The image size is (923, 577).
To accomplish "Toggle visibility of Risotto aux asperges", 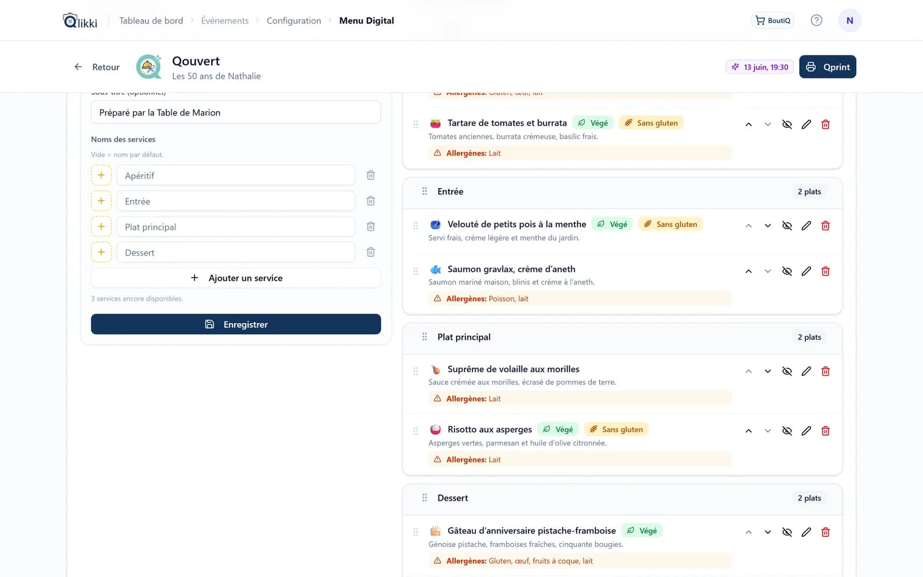I will click(x=787, y=430).
